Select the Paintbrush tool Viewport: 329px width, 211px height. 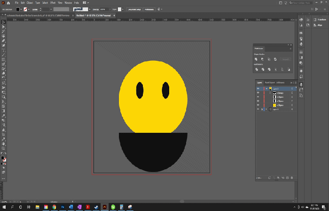[x=3, y=64]
